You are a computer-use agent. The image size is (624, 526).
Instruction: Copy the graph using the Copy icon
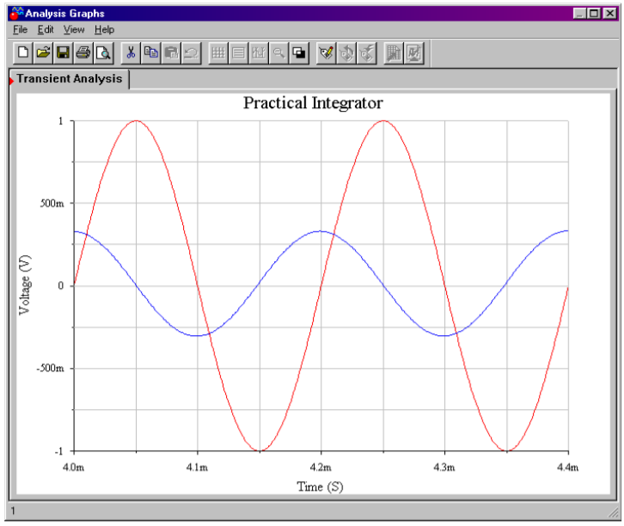tap(151, 52)
